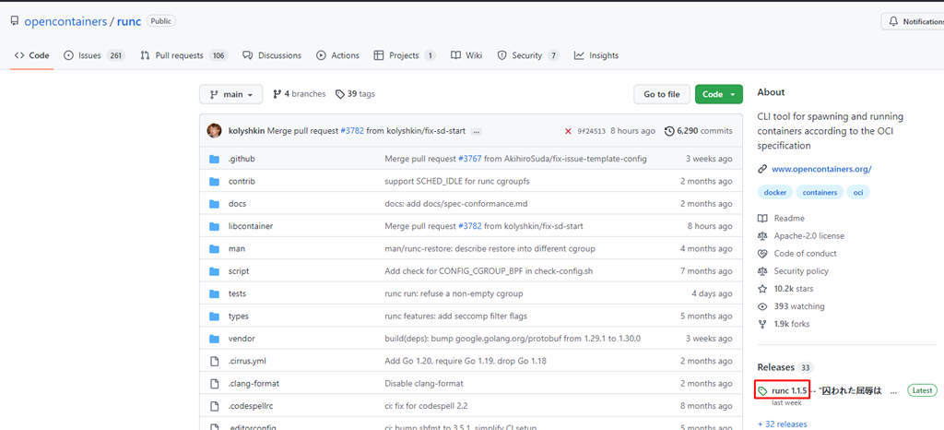Image resolution: width=944 pixels, height=430 pixels.
Task: Click the commit history clock icon
Action: (669, 131)
